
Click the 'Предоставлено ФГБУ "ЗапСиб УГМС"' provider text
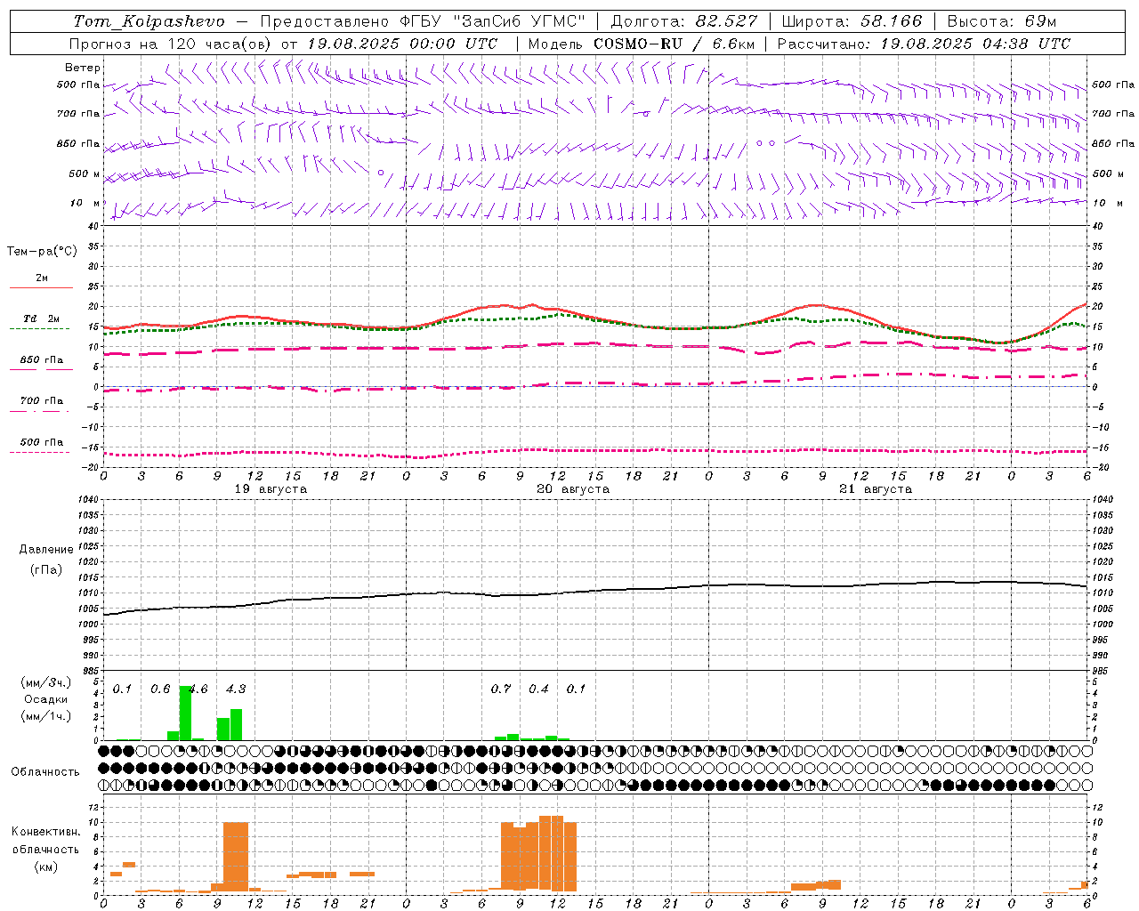423,21
